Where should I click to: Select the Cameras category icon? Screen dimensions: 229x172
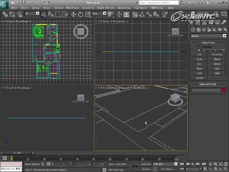pos(209,30)
